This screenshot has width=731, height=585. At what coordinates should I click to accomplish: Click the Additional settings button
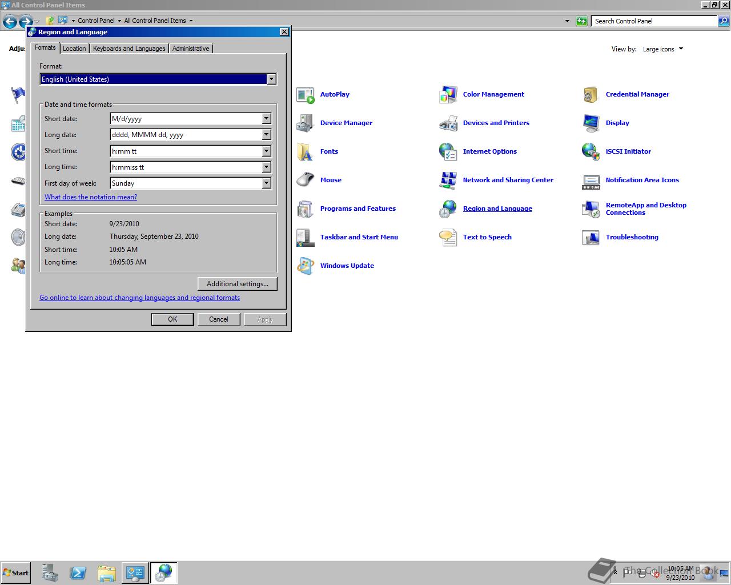238,284
